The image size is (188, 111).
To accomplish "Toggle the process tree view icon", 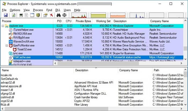I will [x=27, y=15].
